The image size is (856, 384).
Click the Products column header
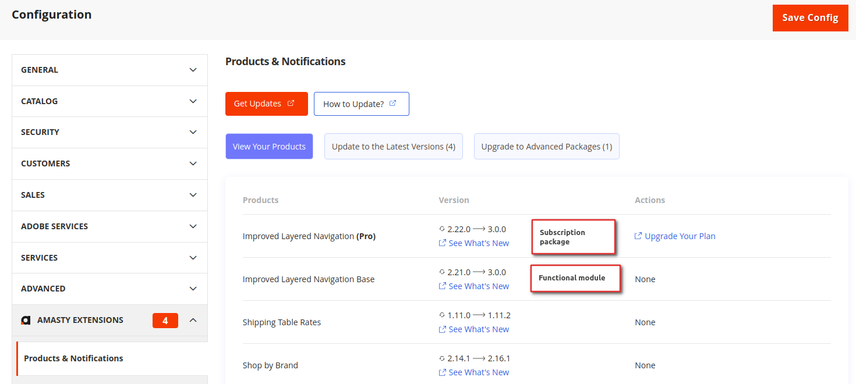pyautogui.click(x=260, y=200)
